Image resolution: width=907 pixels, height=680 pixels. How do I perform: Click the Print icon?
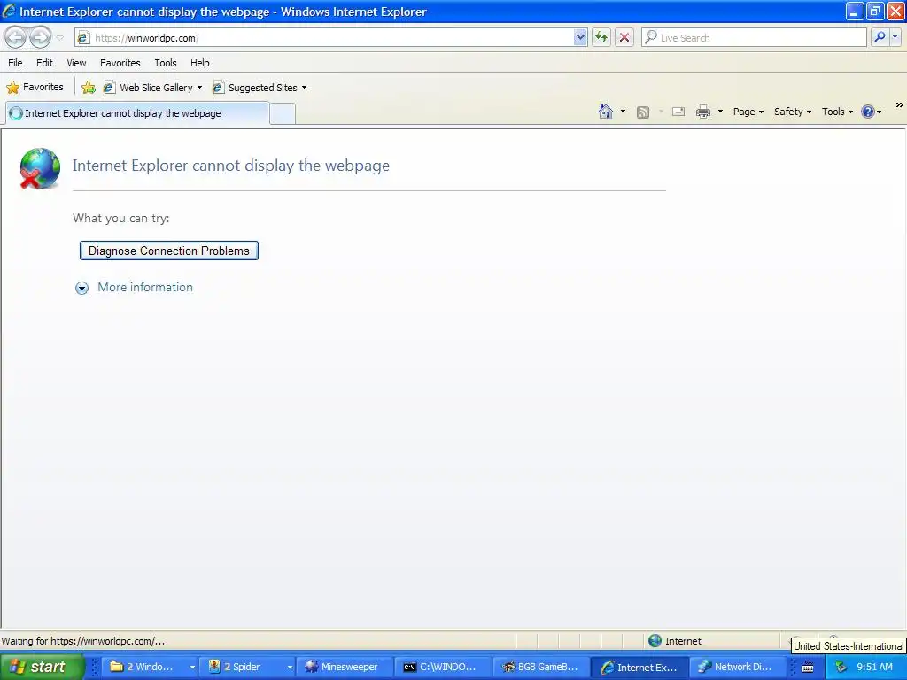coord(702,112)
